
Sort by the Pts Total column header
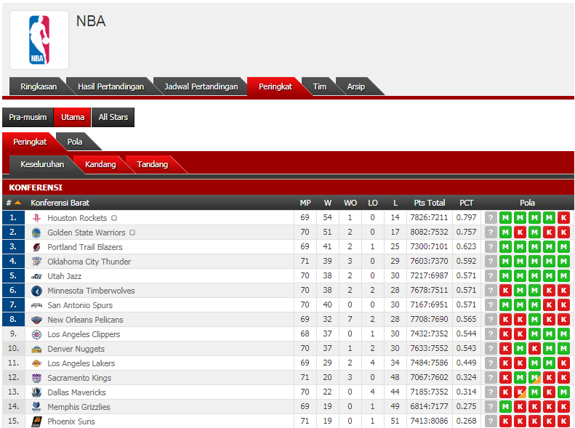tap(430, 203)
